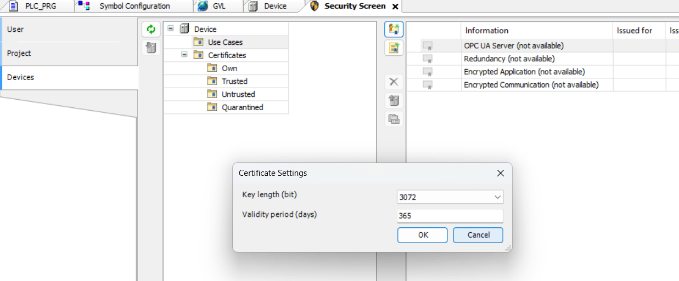Click the Encrypted Application row icon
Screen dimensions: 679x281
tap(428, 72)
